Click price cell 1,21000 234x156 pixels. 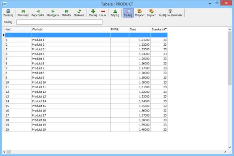tap(140, 40)
